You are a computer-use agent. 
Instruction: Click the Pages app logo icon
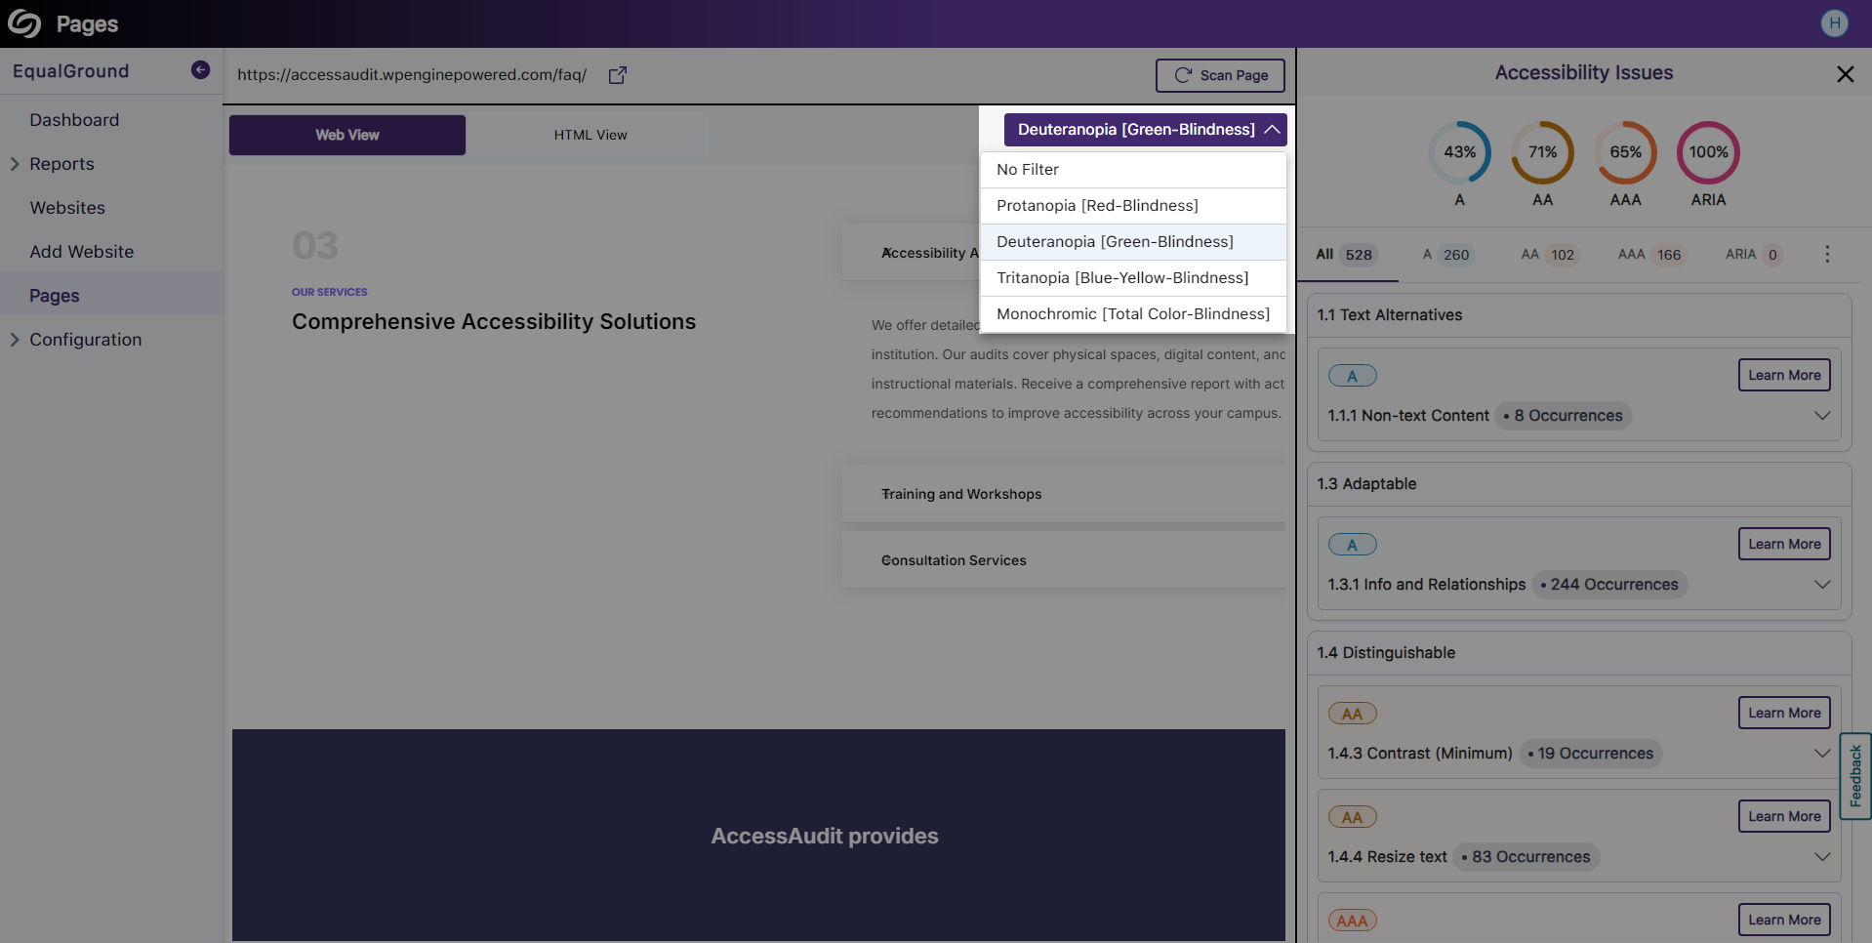point(23,23)
